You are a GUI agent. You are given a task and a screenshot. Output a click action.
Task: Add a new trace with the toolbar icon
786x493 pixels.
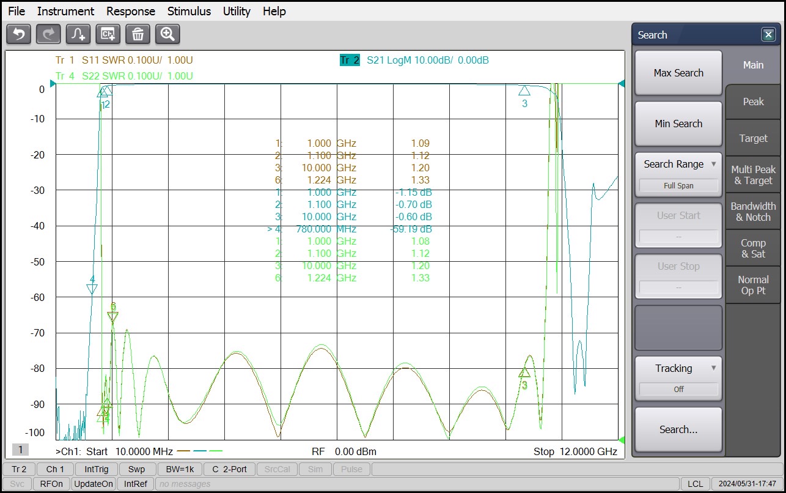pyautogui.click(x=78, y=35)
